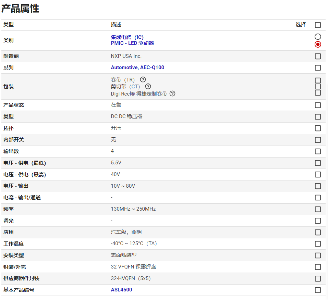This screenshot has width=328, height=300.
Task: Click the 输出数 row label
Action: 11,151
